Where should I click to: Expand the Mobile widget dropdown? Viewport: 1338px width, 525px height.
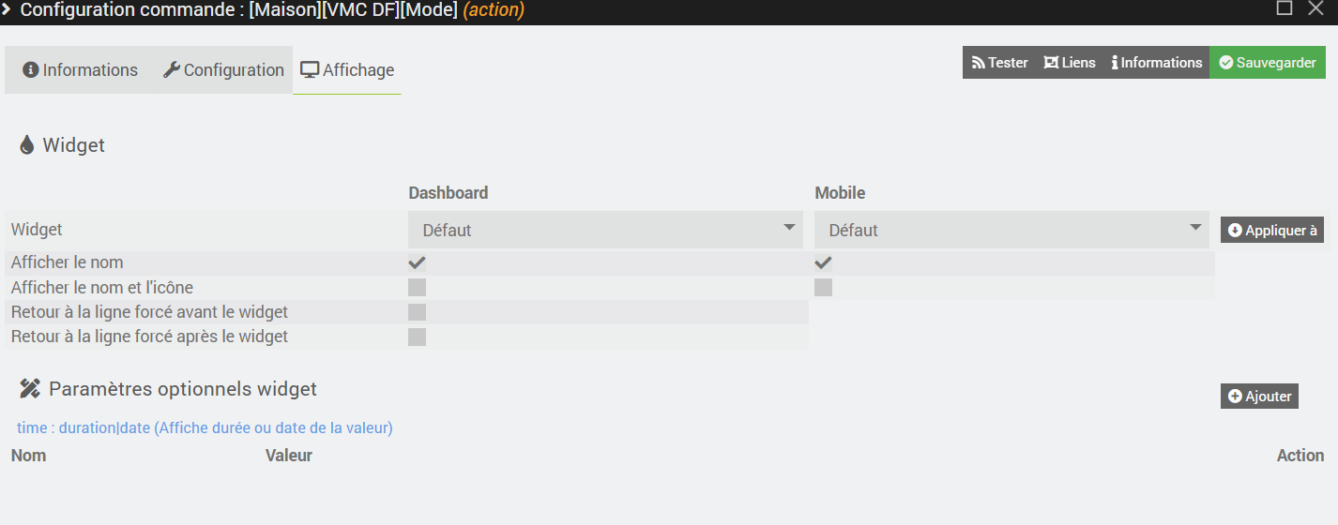click(1011, 230)
